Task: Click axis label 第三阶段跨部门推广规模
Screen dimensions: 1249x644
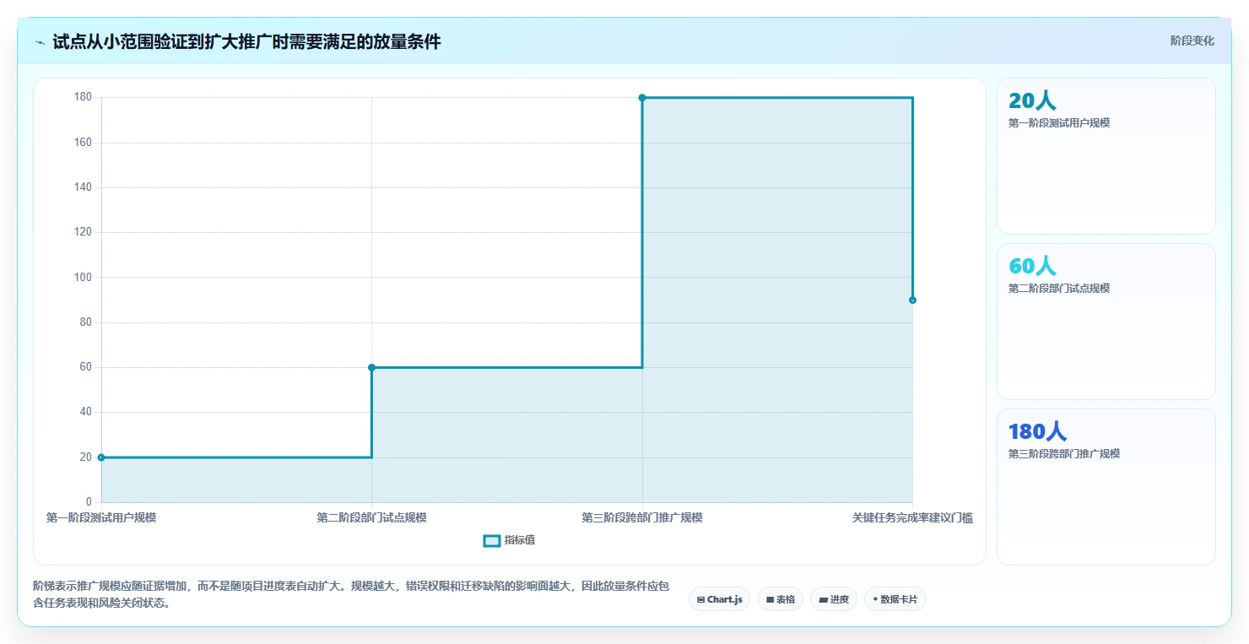Action: click(642, 517)
